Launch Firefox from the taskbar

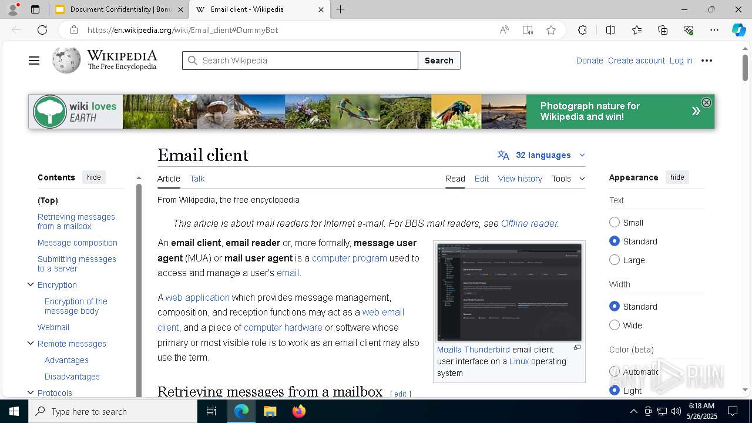click(x=298, y=411)
